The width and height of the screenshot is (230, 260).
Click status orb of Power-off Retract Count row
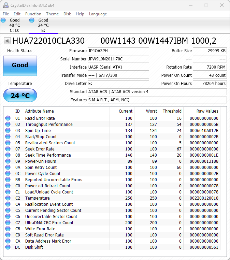pos(8,186)
